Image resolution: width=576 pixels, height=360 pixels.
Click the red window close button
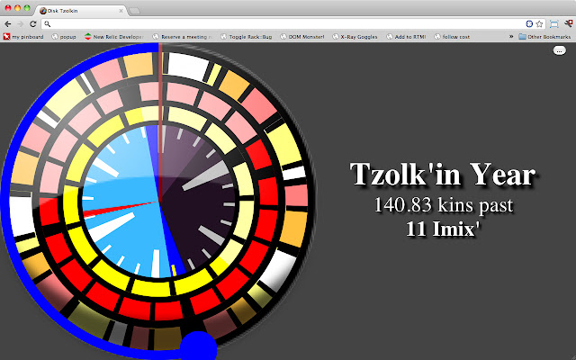click(8, 8)
